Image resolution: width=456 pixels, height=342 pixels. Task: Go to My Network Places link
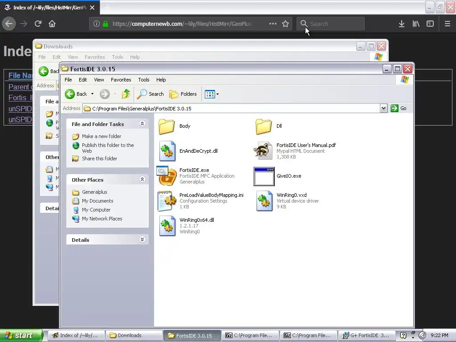pos(102,219)
